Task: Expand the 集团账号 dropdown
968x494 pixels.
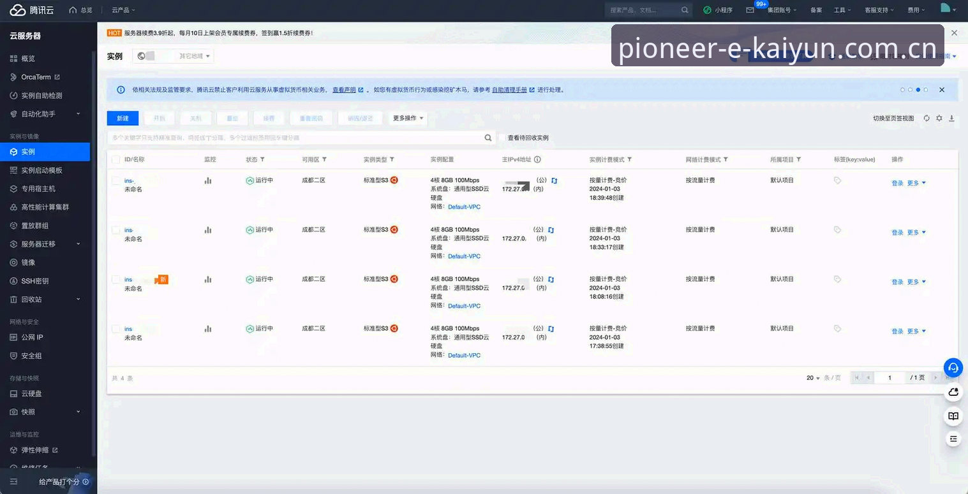Action: (x=782, y=10)
